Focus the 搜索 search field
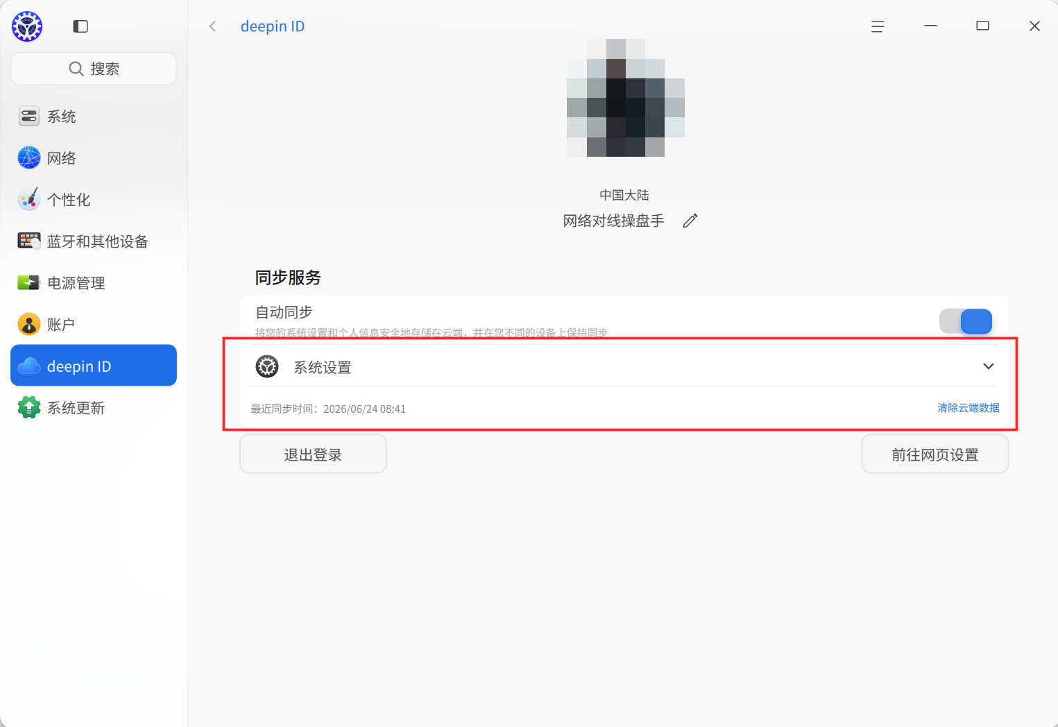1058x727 pixels. point(94,69)
